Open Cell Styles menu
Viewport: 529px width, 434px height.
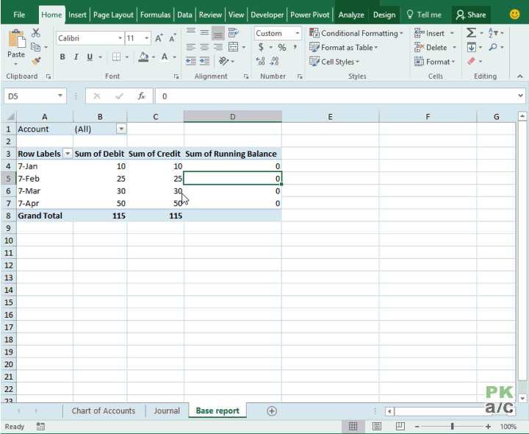pos(334,62)
